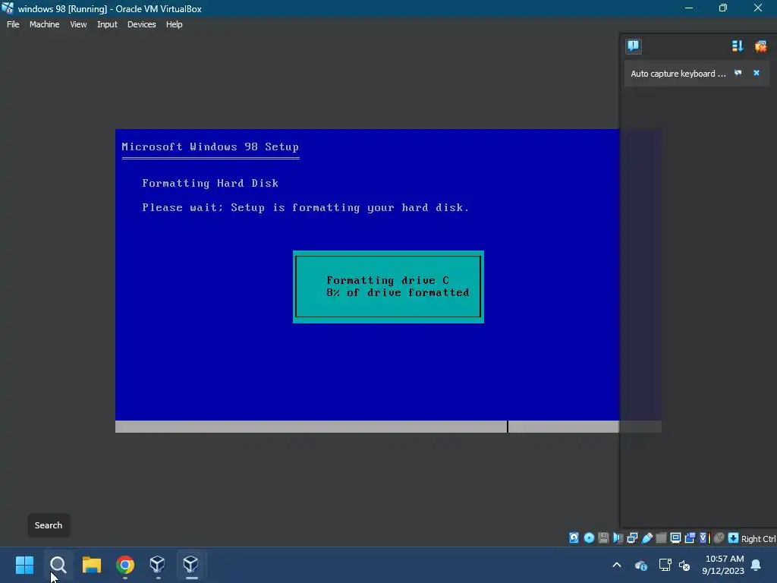Click the '8% of drive formatted' text

point(398,292)
